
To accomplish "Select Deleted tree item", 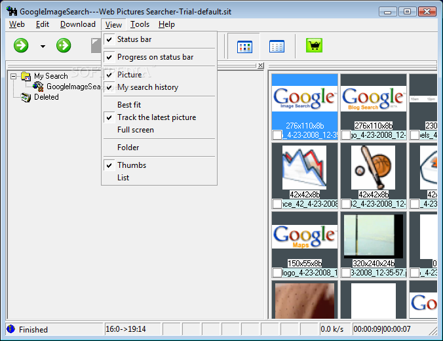I will click(47, 97).
